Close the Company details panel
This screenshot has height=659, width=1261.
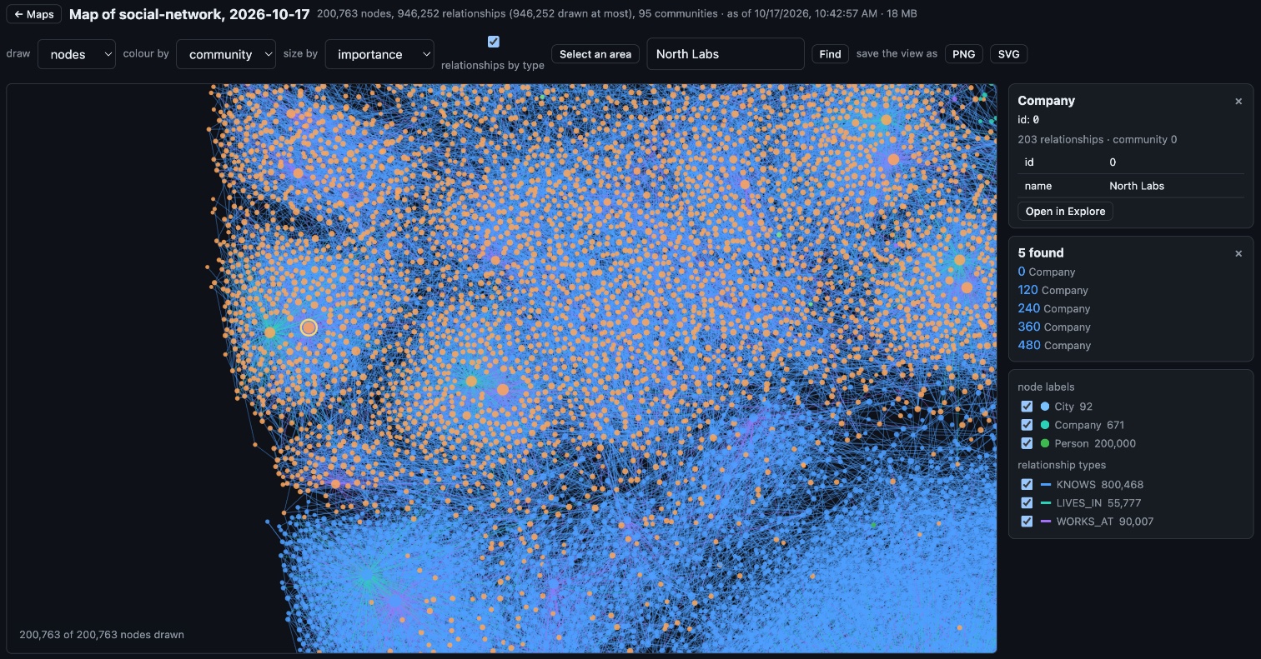1238,101
